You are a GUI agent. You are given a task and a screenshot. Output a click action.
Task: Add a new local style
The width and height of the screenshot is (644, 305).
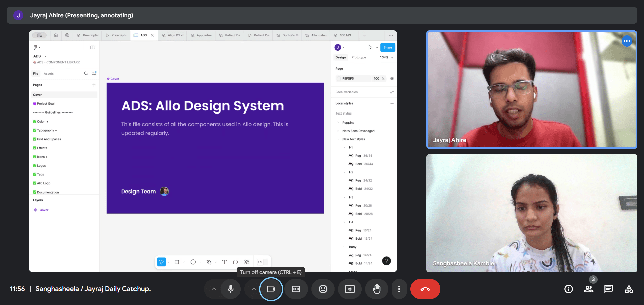point(392,103)
